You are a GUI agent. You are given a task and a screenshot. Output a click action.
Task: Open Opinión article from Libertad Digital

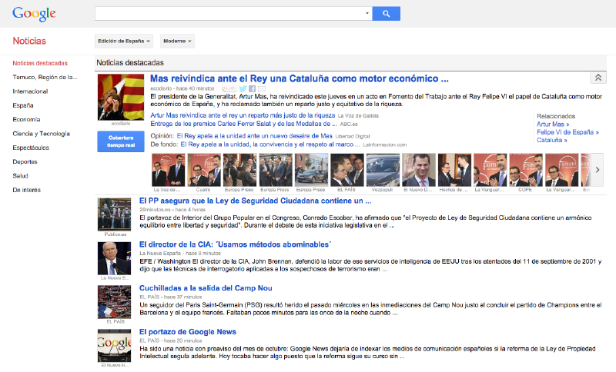(x=255, y=136)
